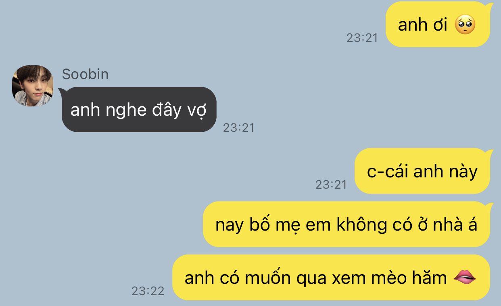
Task: Tap the Soobin sender name
Action: [85, 74]
